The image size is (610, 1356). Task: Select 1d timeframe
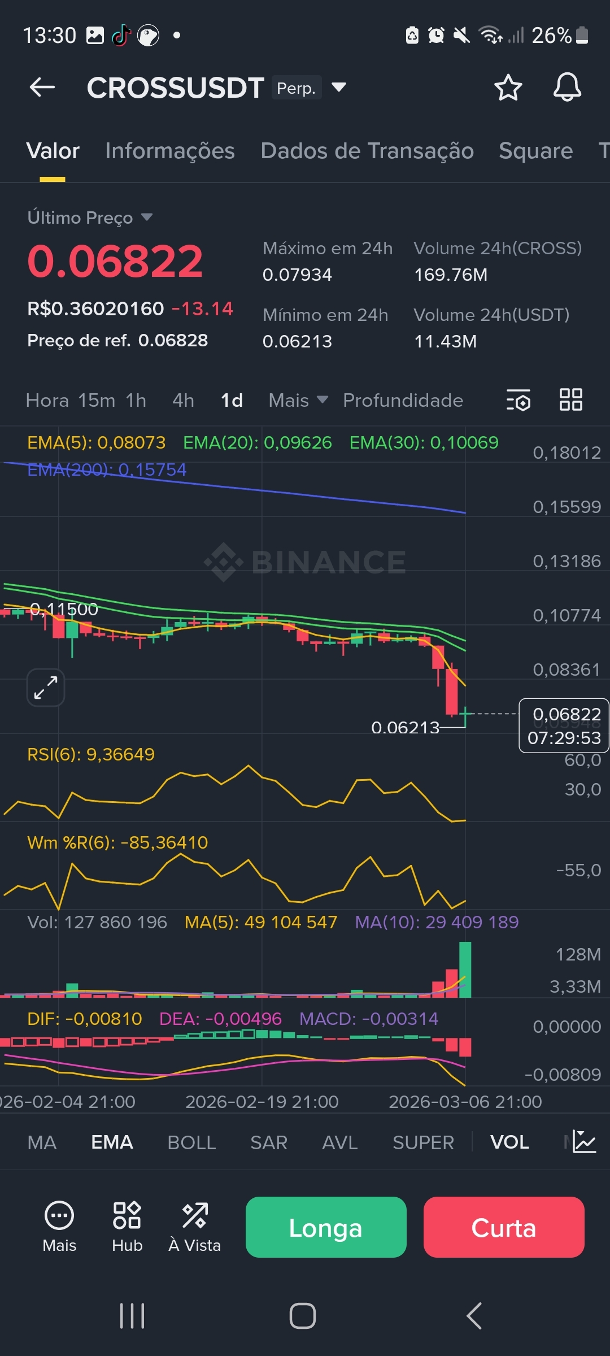coord(232,400)
